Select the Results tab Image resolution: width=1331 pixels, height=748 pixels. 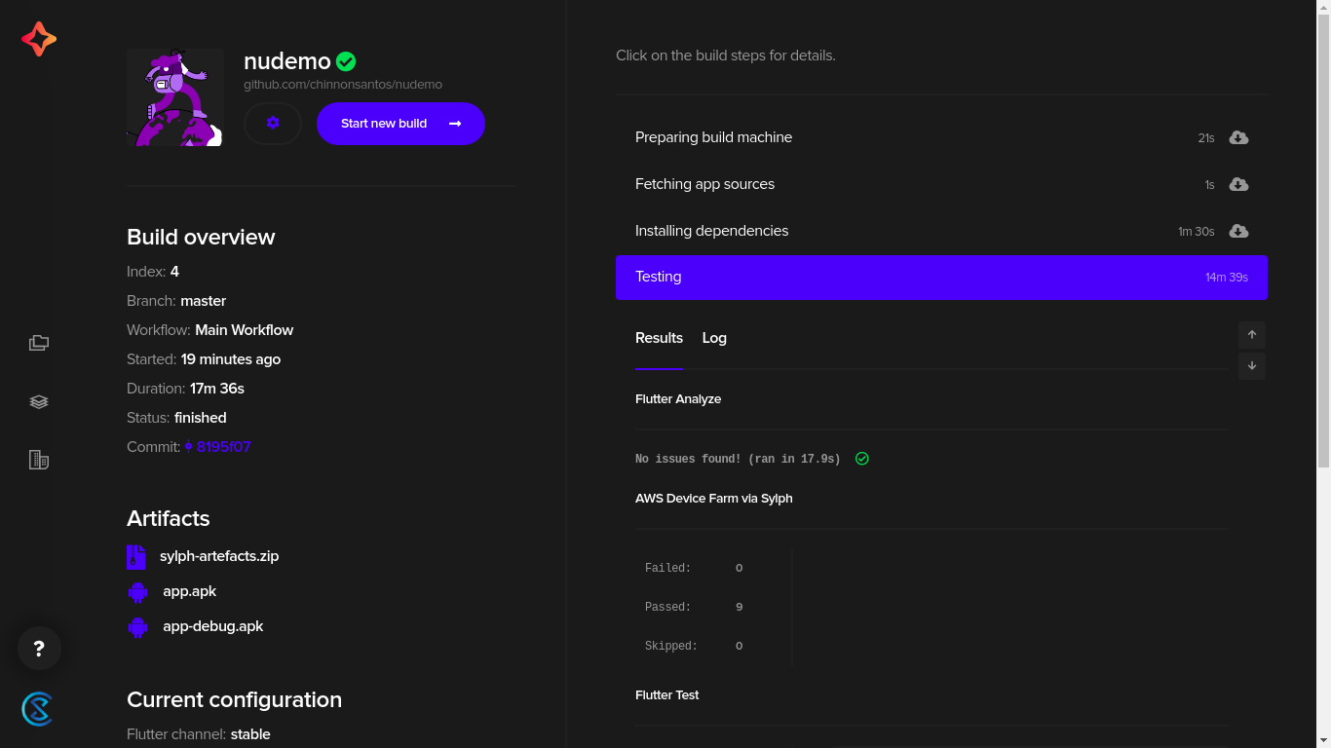659,338
